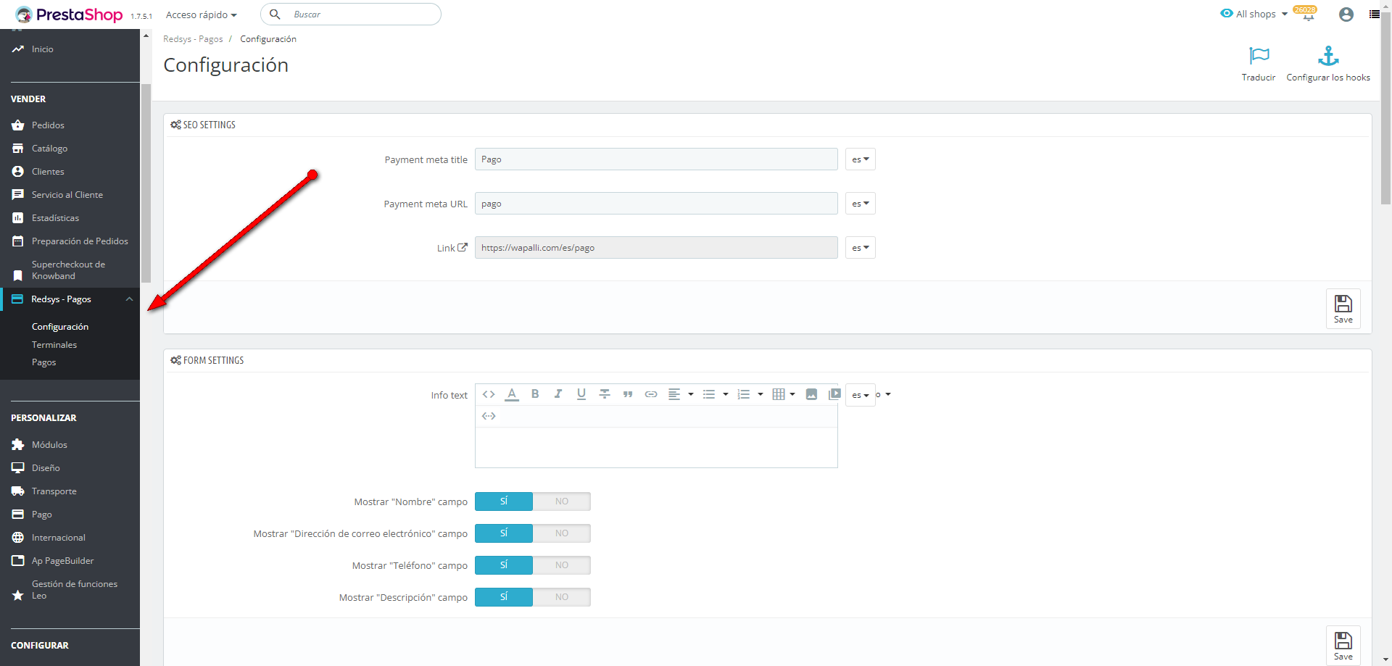The width and height of the screenshot is (1392, 666).
Task: Apply strikethrough formatting in editor toolbar
Action: [x=605, y=394]
